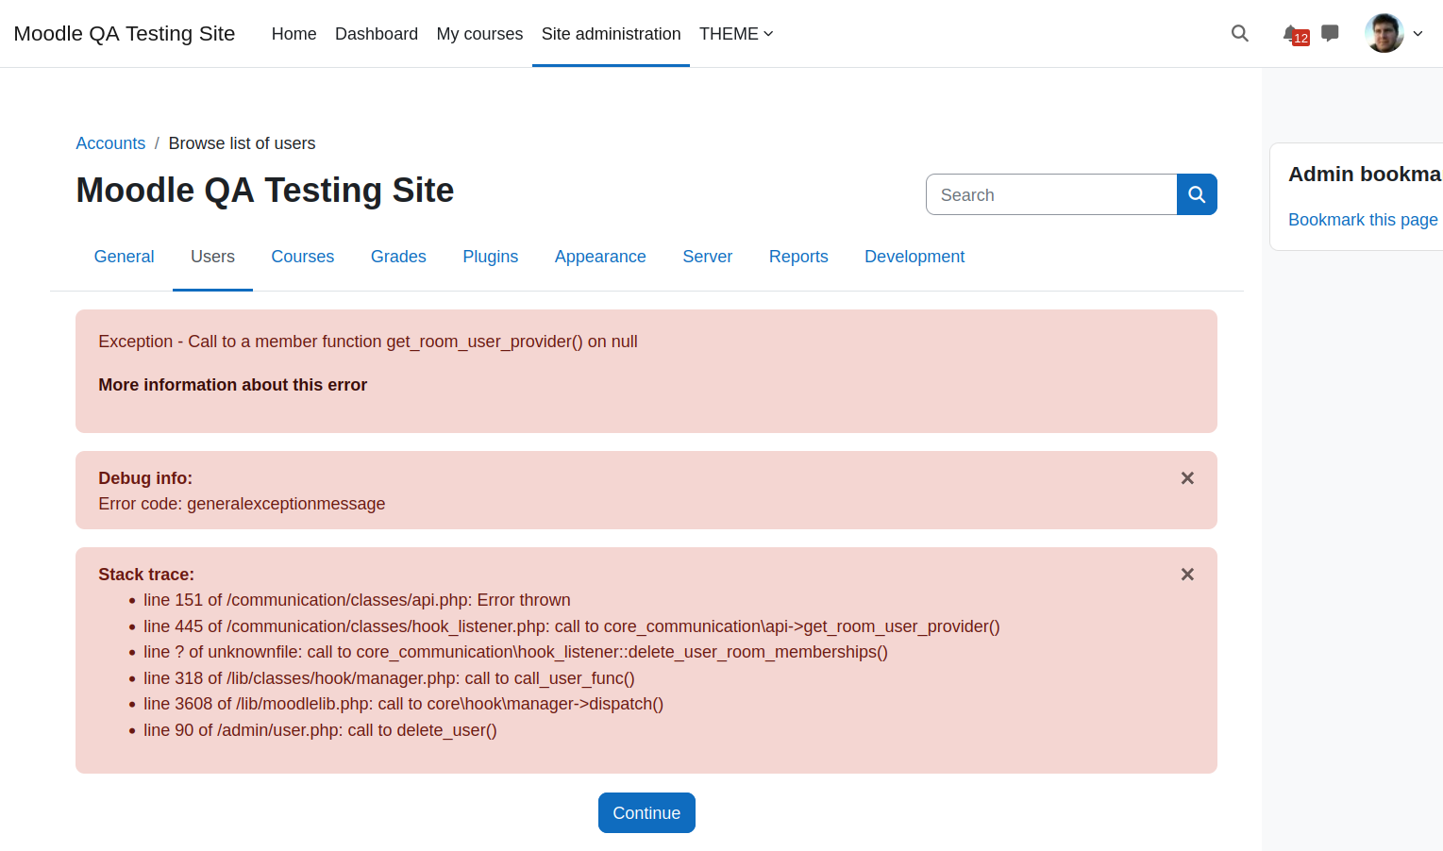Open the Dashboard navigation link

pos(377,34)
